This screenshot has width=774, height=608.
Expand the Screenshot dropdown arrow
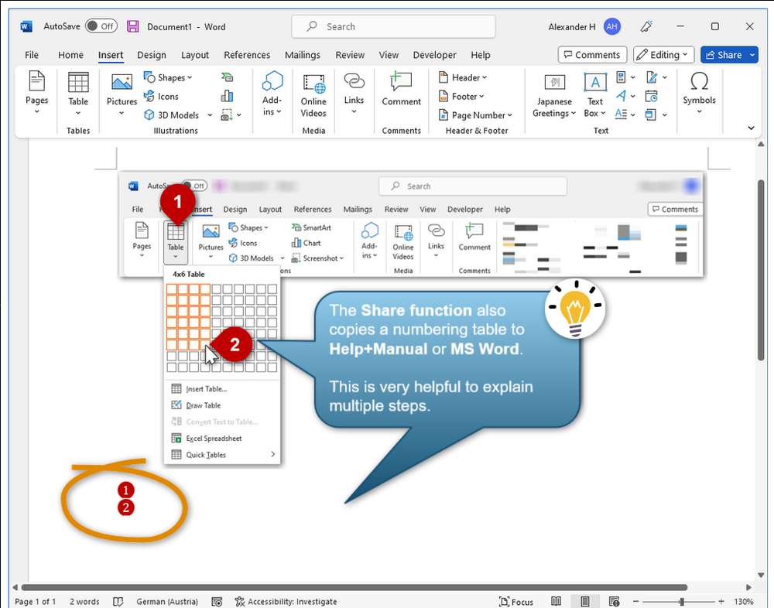[239, 115]
